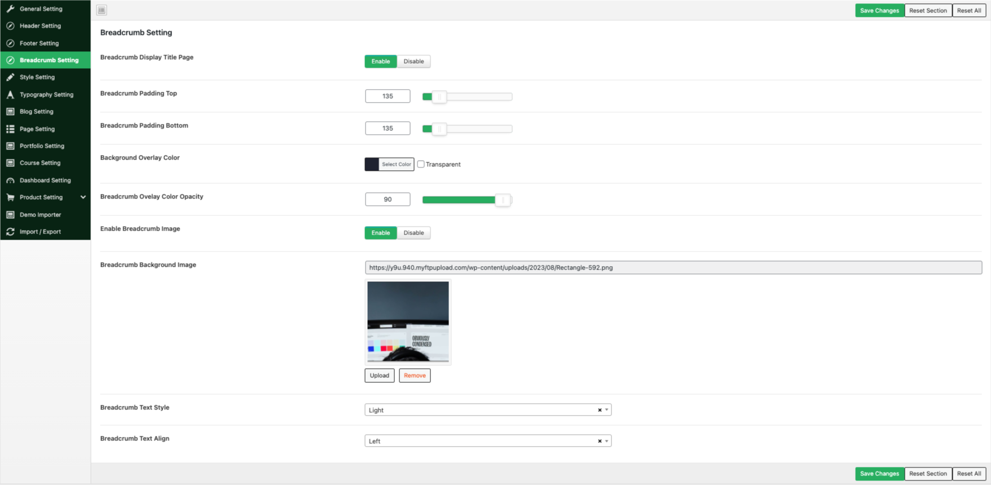Open the Breadcrumb Text Style dropdown
This screenshot has height=485, width=991.
click(x=488, y=410)
